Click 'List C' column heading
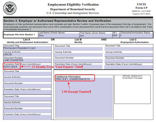Image resolution: width=156 pixels, height=122 pixels. pyautogui.click(x=133, y=39)
